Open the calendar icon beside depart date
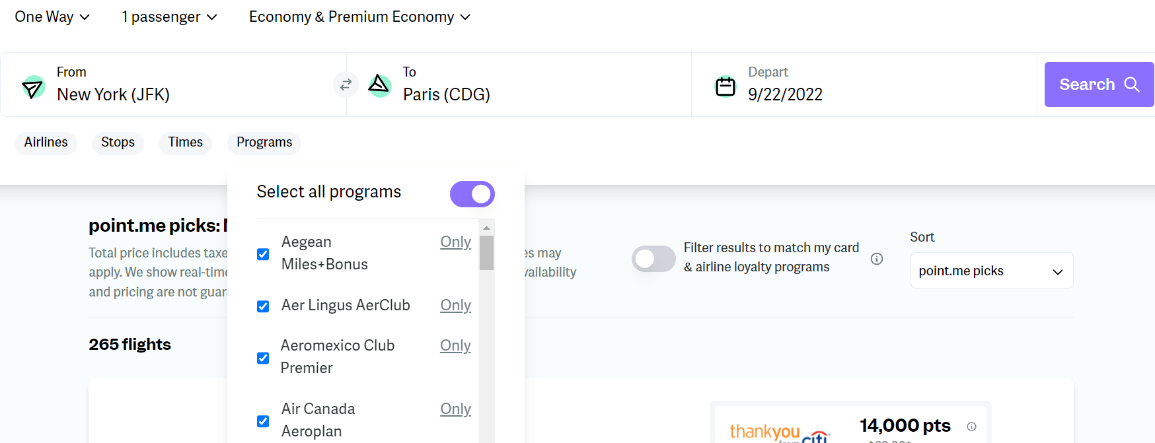This screenshot has width=1155, height=443. coord(726,86)
